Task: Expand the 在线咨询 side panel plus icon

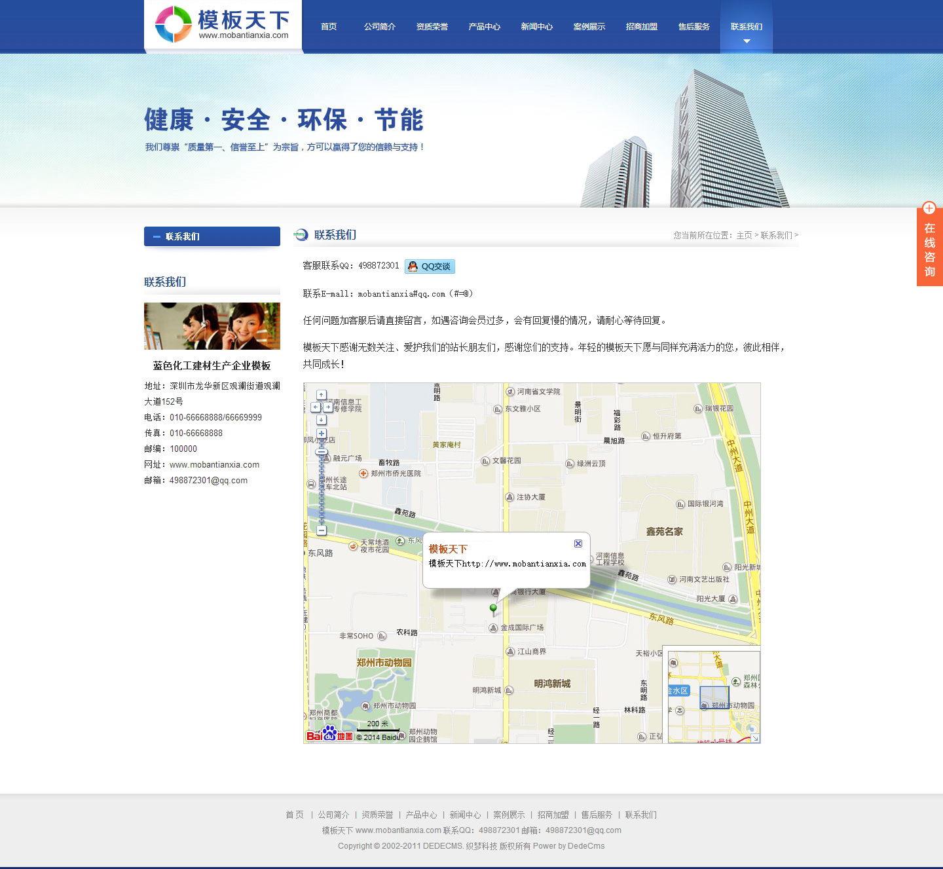Action: click(x=929, y=208)
